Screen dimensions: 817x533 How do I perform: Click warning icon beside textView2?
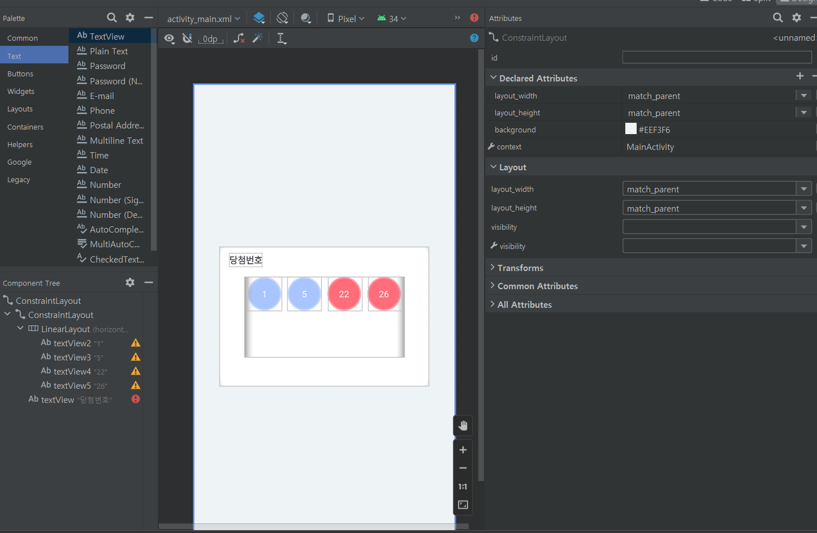136,343
